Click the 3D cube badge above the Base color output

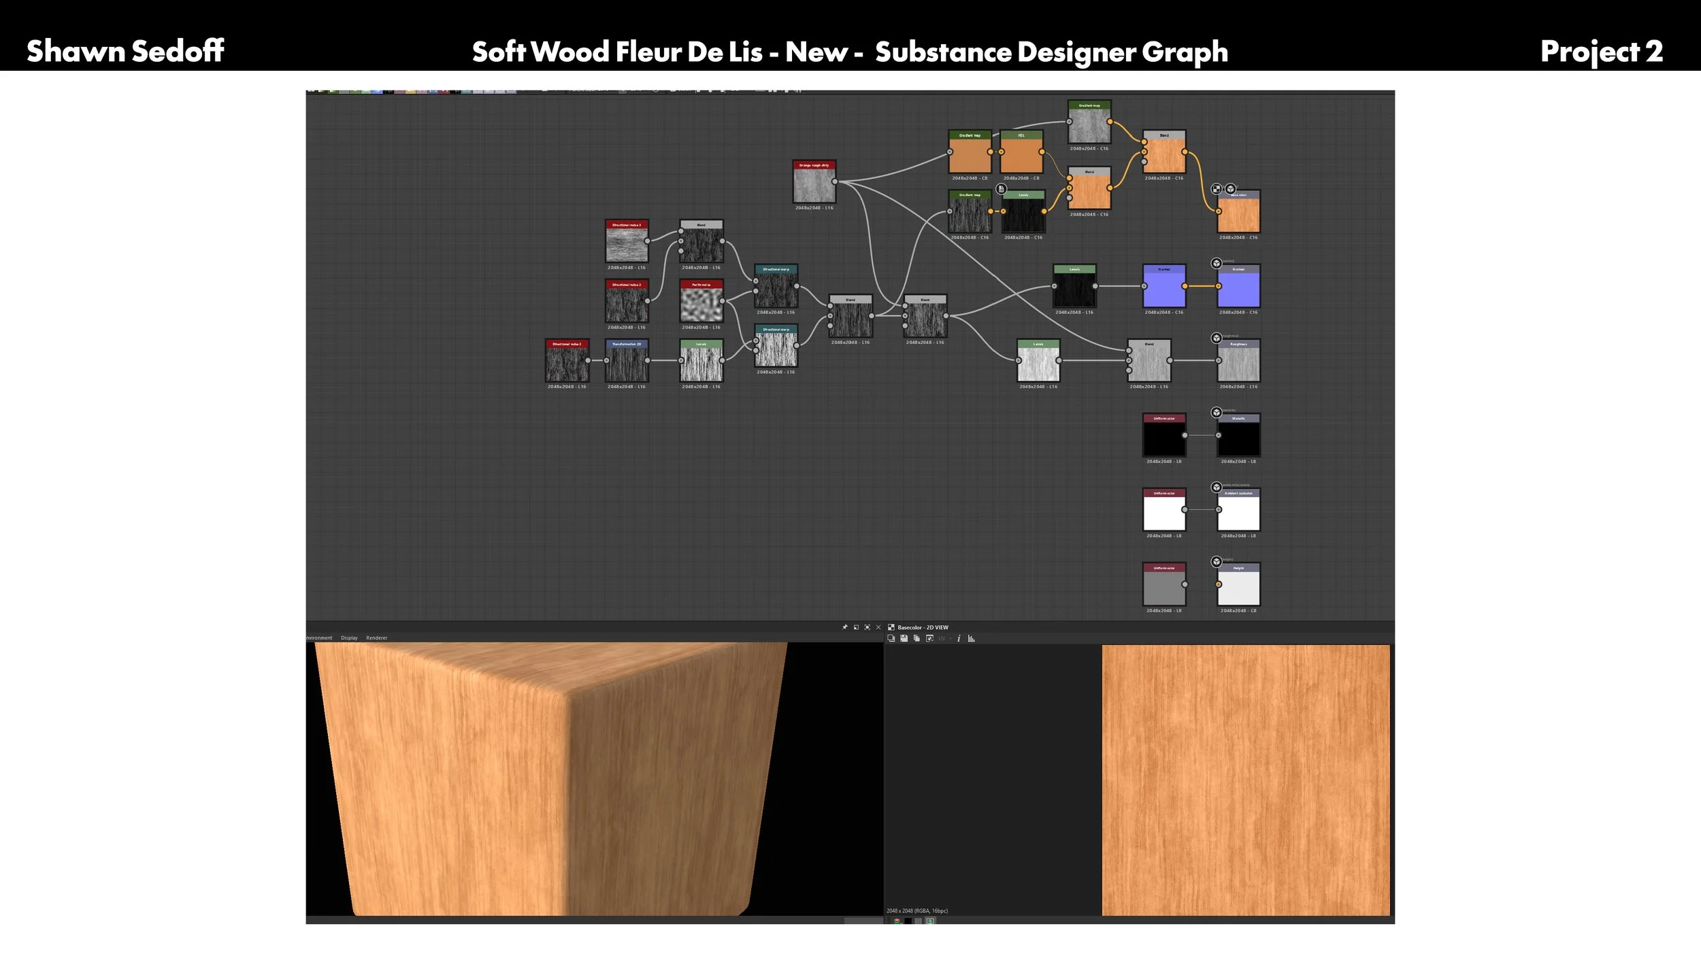coord(1230,189)
